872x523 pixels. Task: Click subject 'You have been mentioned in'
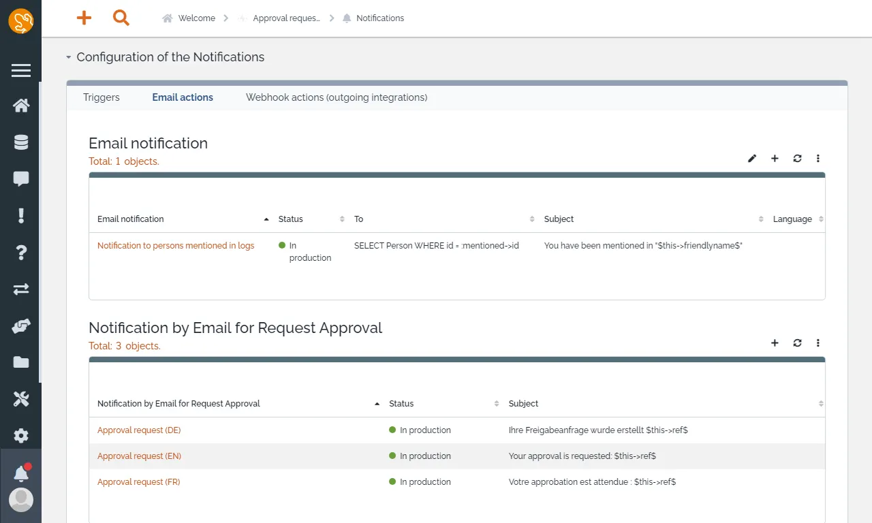point(643,246)
